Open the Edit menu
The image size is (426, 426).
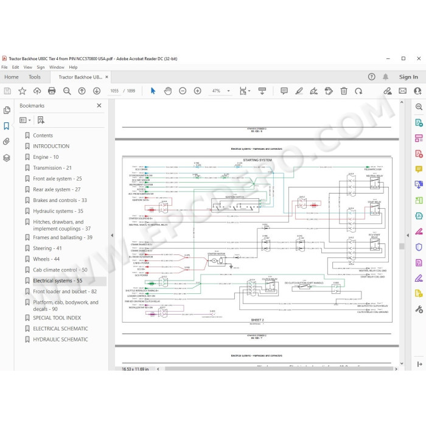coord(15,67)
